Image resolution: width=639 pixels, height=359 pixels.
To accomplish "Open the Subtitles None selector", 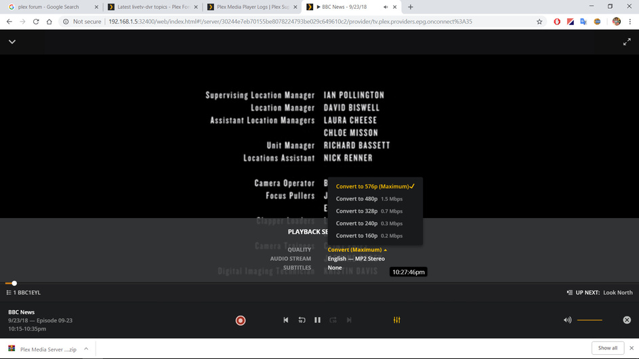I will pos(335,268).
